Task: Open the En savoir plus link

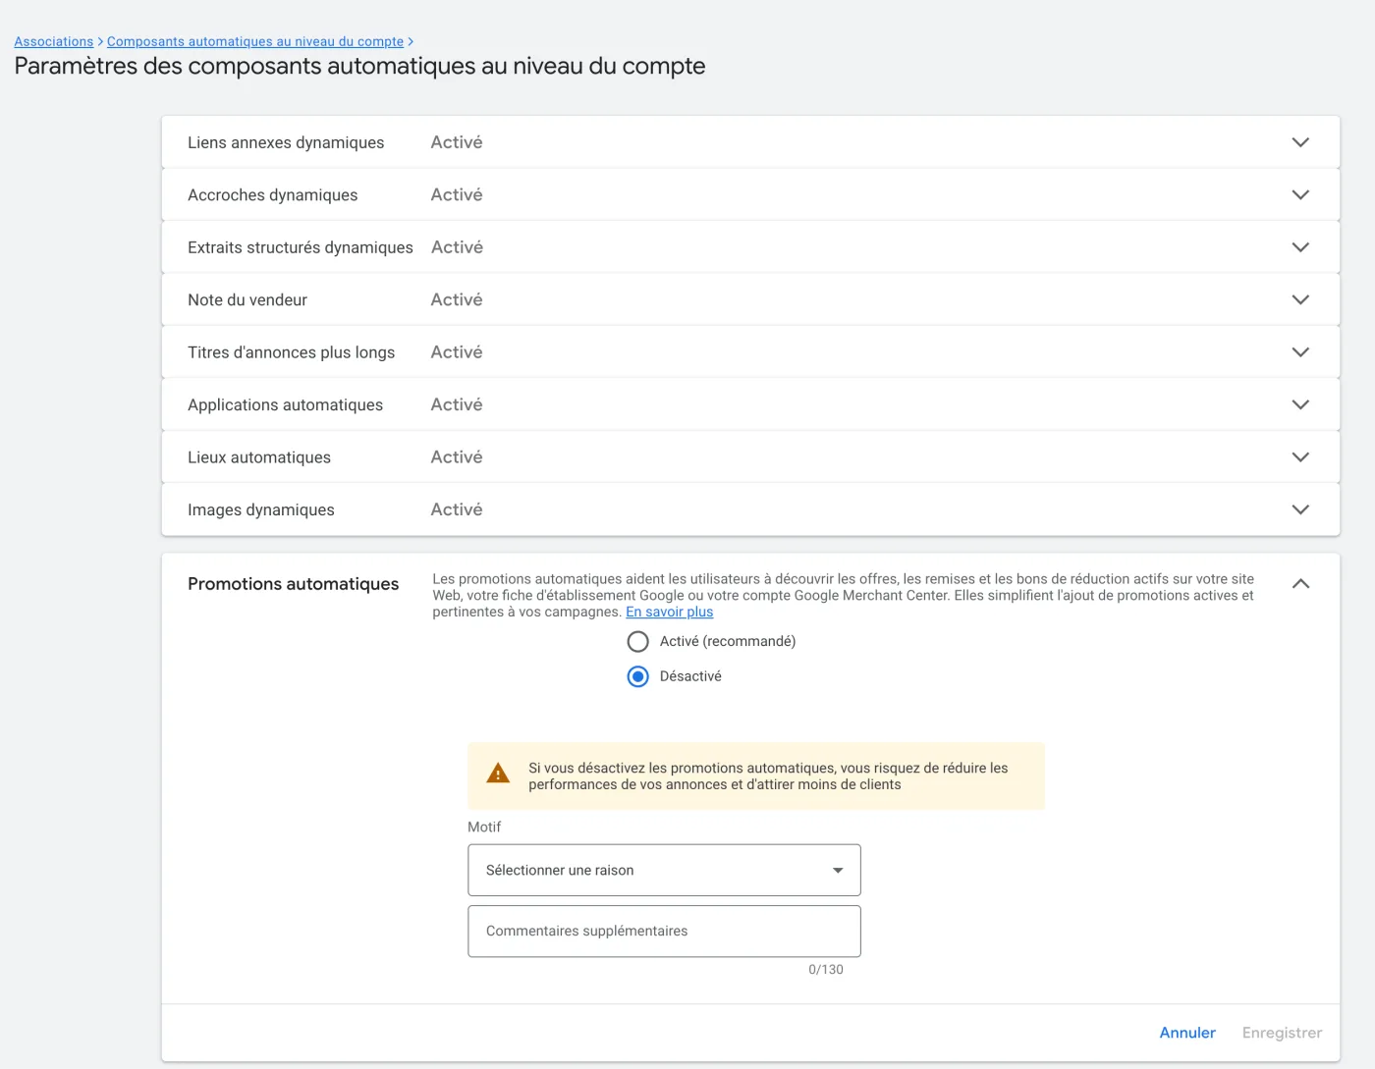Action: click(670, 612)
